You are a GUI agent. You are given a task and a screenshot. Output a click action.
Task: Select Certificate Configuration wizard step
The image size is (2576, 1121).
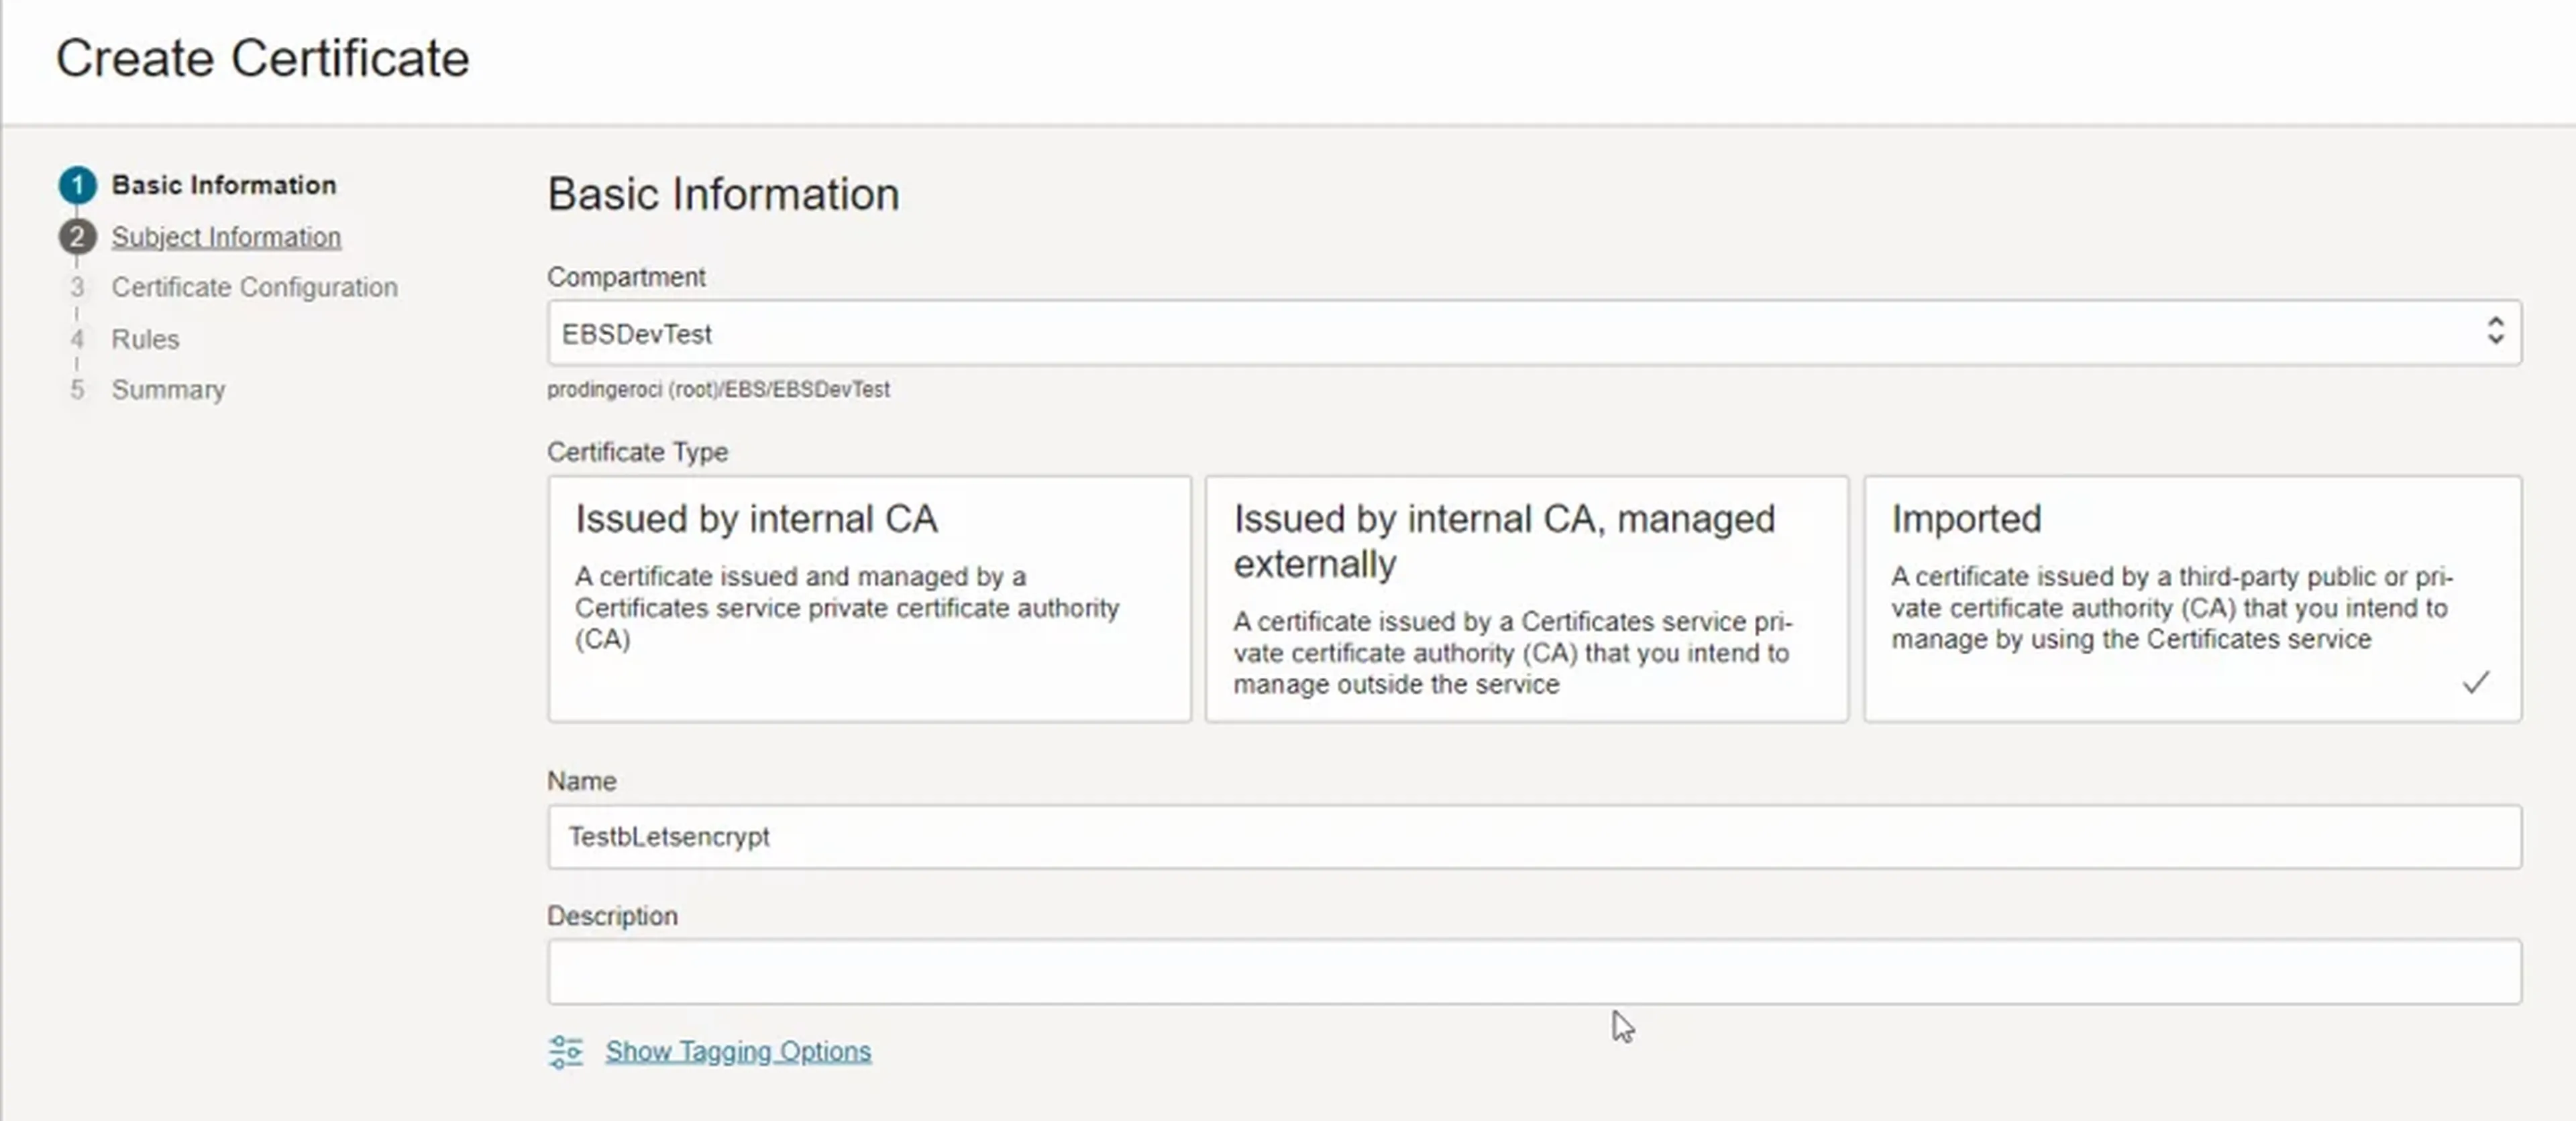(x=254, y=287)
